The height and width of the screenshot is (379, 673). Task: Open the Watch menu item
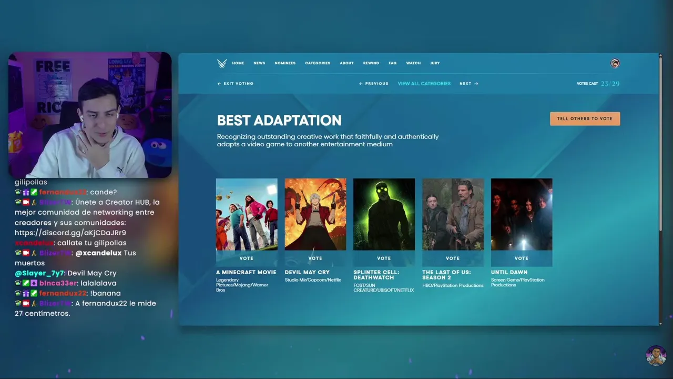[413, 63]
